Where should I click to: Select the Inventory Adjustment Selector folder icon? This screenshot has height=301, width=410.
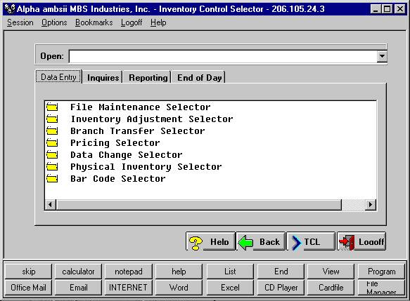point(52,119)
